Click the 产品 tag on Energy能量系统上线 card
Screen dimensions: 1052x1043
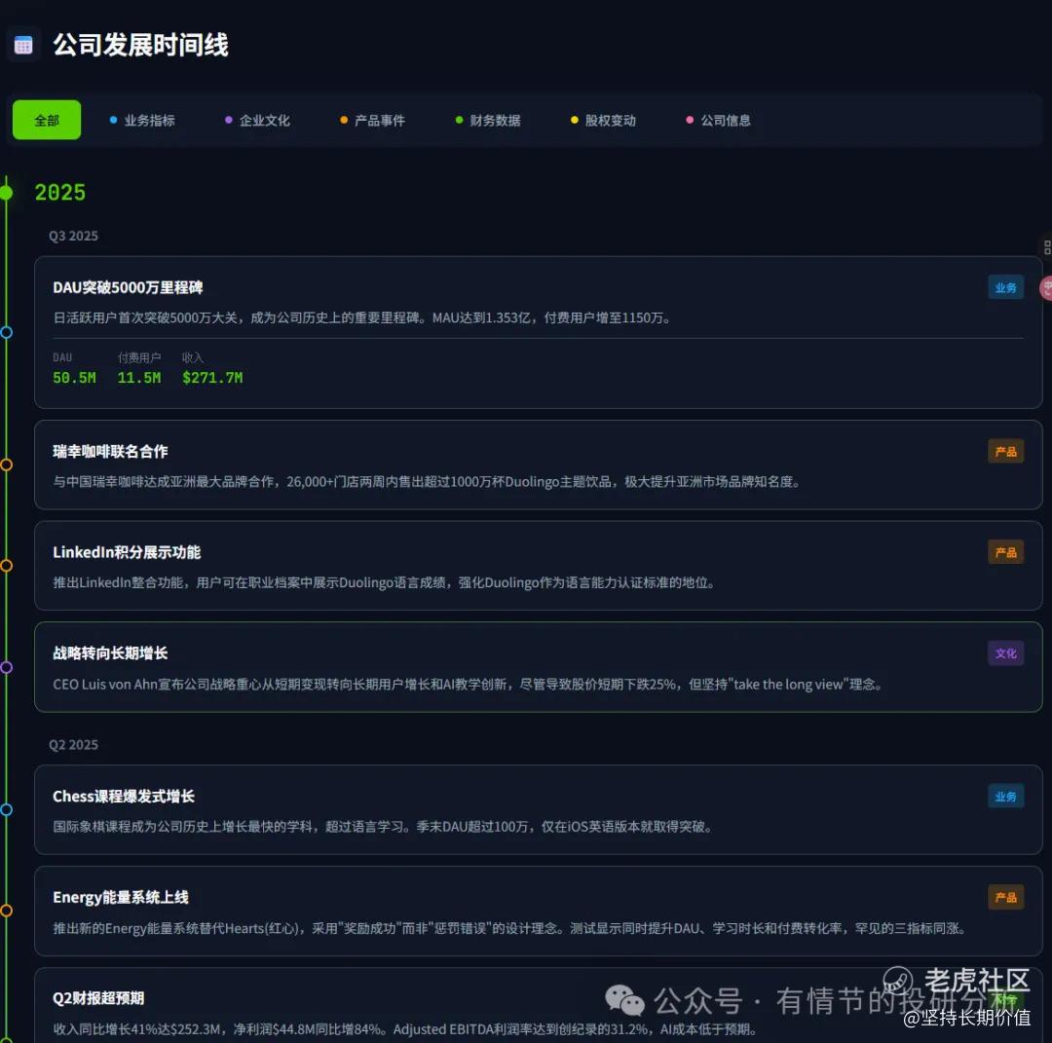(1005, 898)
